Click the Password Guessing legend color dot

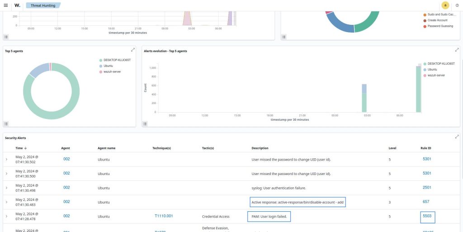(x=424, y=27)
